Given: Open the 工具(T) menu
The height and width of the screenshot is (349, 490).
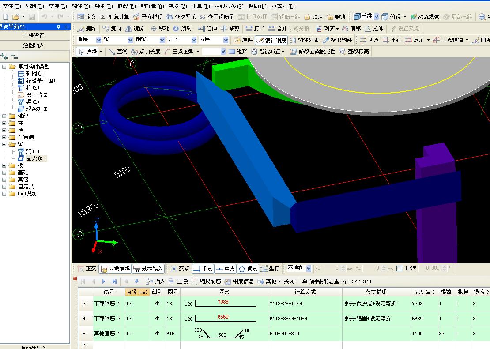Looking at the screenshot, I should pyautogui.click(x=201, y=6).
